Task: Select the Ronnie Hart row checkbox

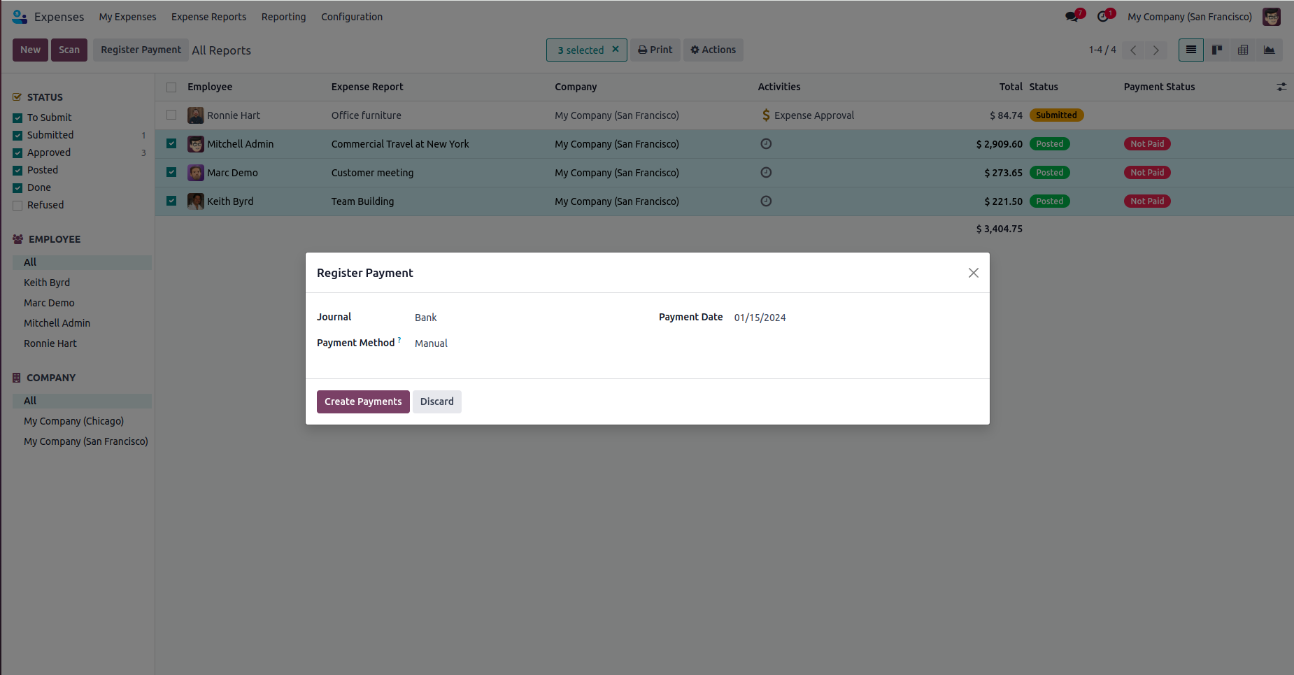Action: coord(171,115)
